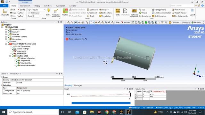This screenshot has width=205, height=115.
Task: Open the My Computer dropdown
Action: coord(36,10)
